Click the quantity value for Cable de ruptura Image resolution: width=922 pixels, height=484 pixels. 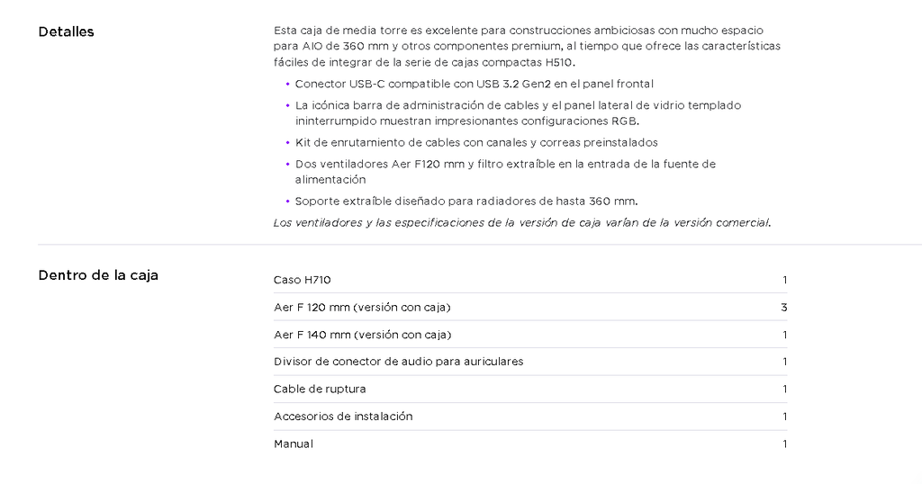click(x=784, y=389)
